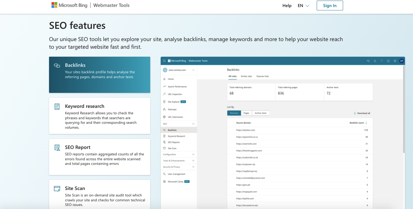
Task: Click https://zoominfo.com row in preview table
Action: click(300, 144)
